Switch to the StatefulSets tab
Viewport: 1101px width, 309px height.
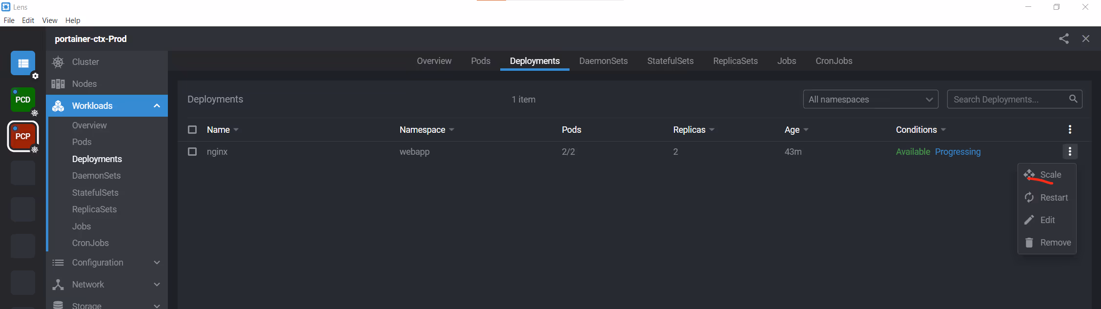(x=671, y=61)
